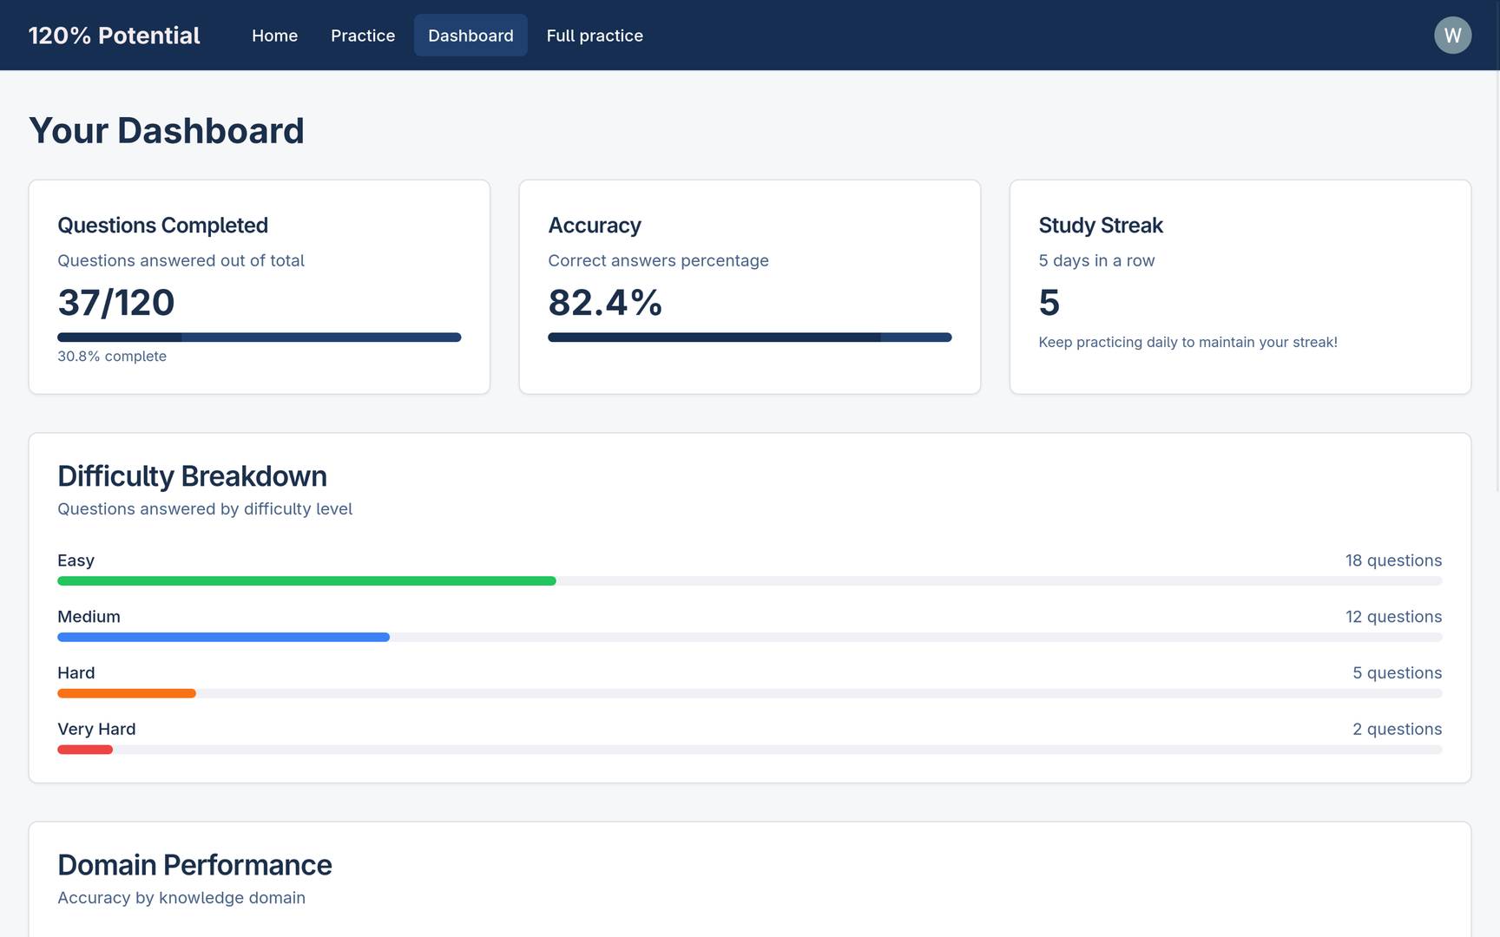Click the Questions Completed progress bar
Image resolution: width=1500 pixels, height=937 pixels.
[x=259, y=337]
